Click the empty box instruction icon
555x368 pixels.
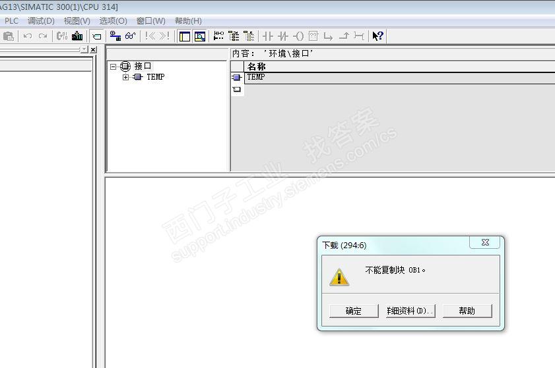(313, 36)
